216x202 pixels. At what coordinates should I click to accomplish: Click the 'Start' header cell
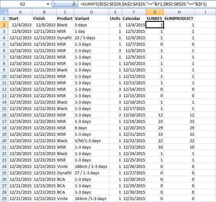[x=20, y=18]
